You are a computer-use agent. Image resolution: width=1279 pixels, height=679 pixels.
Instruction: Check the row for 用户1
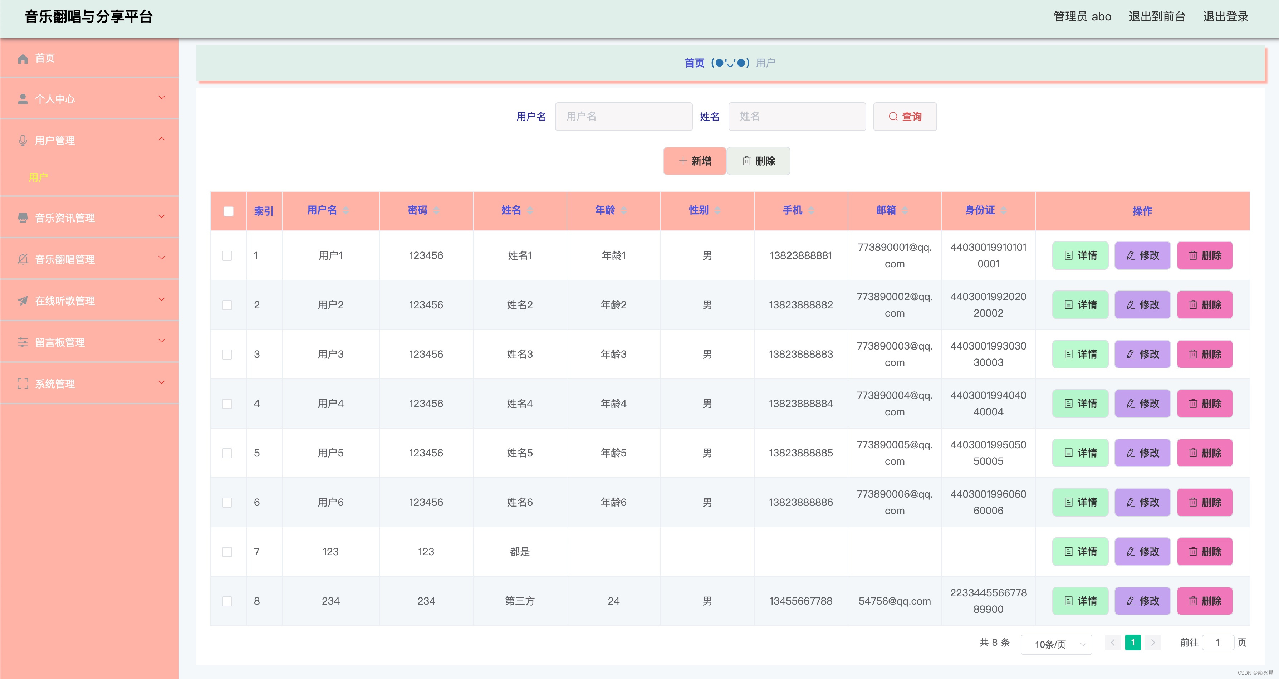pos(227,256)
